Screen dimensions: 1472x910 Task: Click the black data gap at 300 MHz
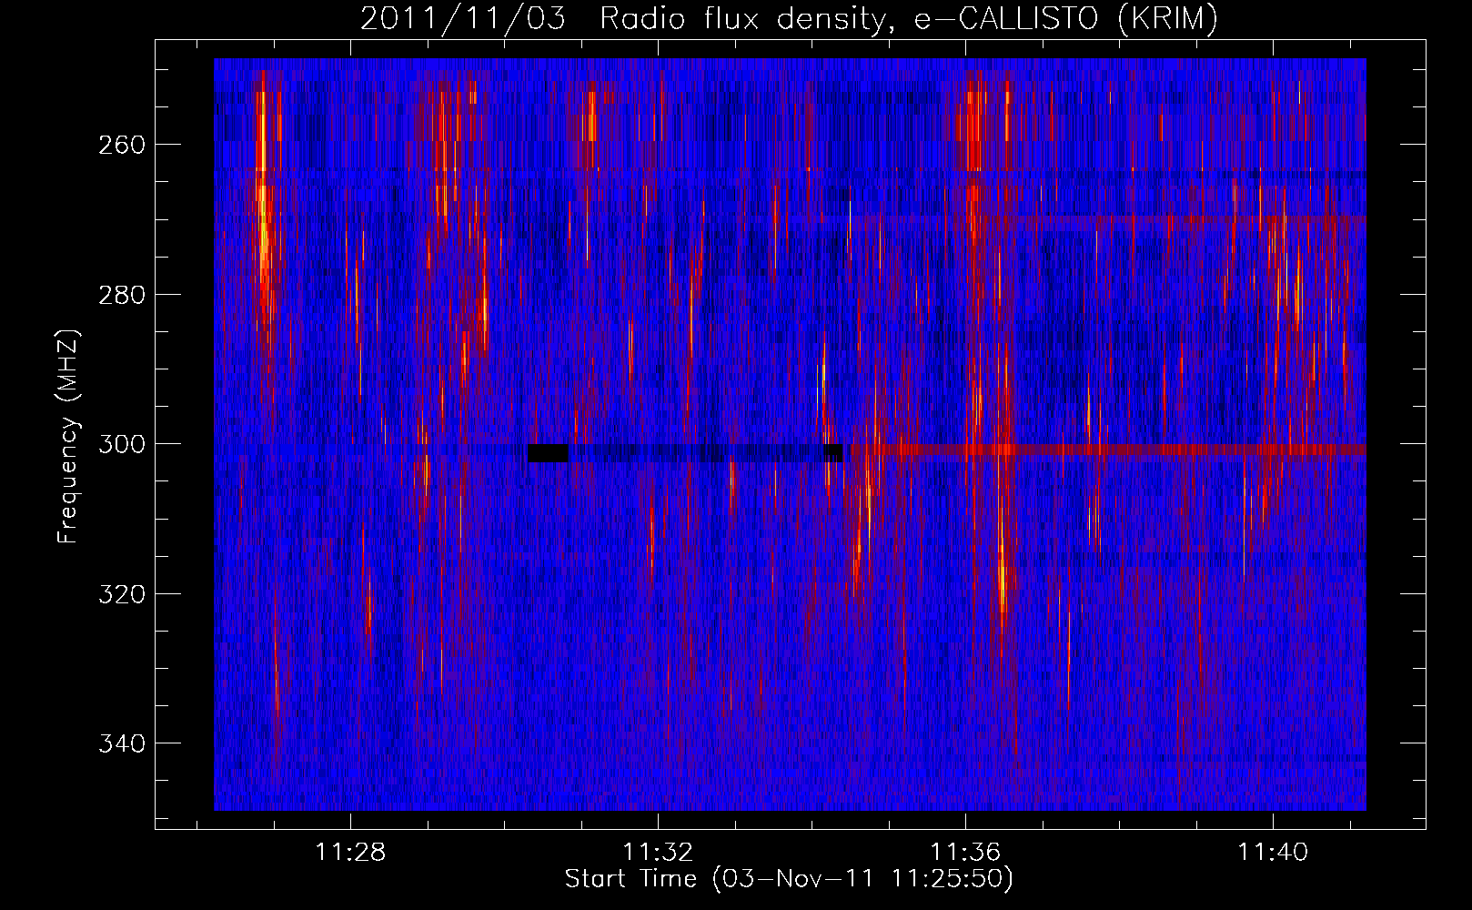548,452
